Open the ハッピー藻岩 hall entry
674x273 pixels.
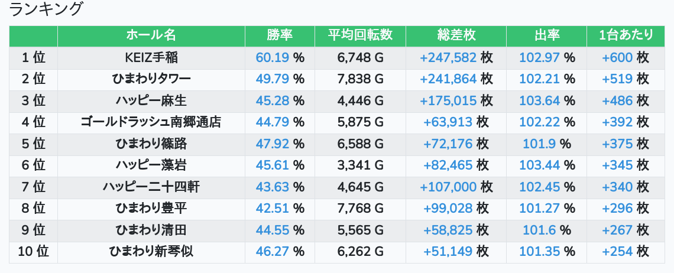tap(151, 165)
